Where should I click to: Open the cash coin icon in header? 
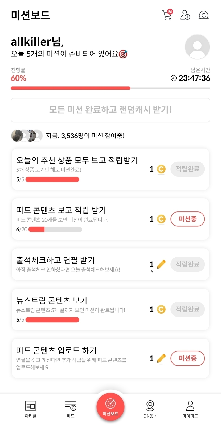[204, 15]
